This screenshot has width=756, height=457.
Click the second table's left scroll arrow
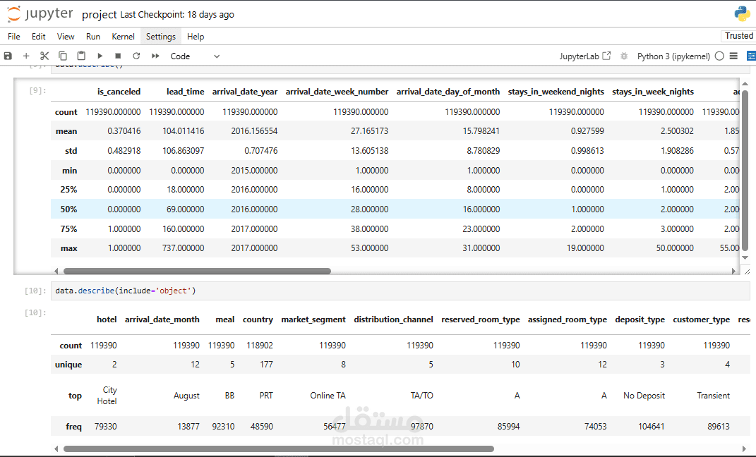56,449
